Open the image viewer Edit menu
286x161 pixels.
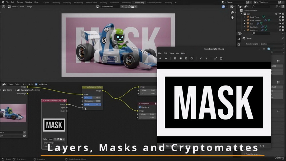pyautogui.click(x=165, y=53)
